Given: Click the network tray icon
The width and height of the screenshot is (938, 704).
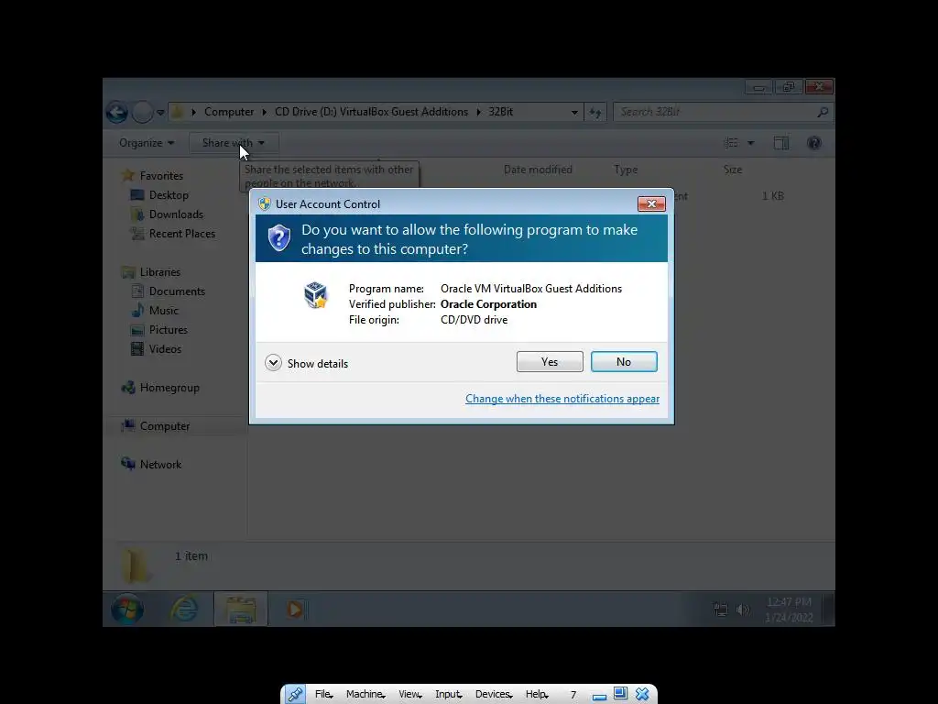Looking at the screenshot, I should tap(720, 610).
